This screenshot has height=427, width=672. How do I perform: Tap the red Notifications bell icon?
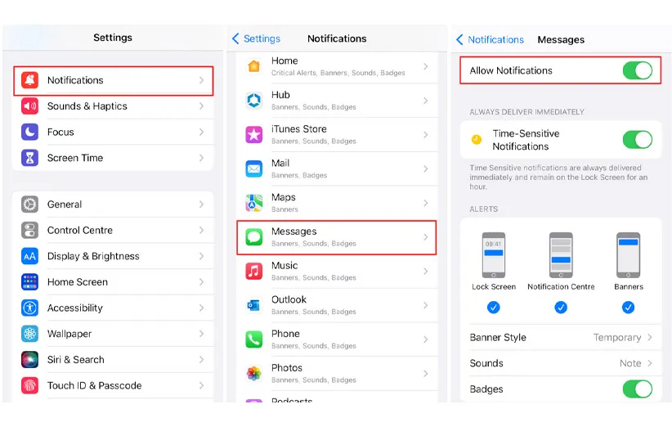point(30,80)
